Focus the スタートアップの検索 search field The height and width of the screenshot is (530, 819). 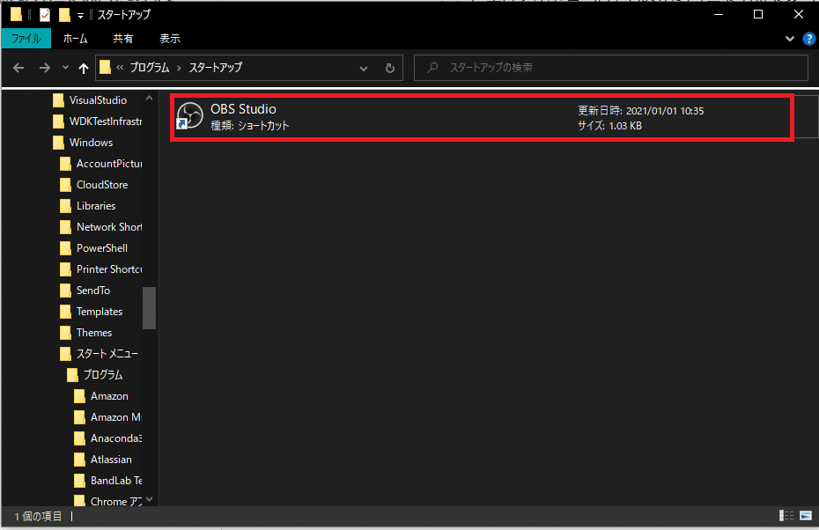tap(610, 68)
